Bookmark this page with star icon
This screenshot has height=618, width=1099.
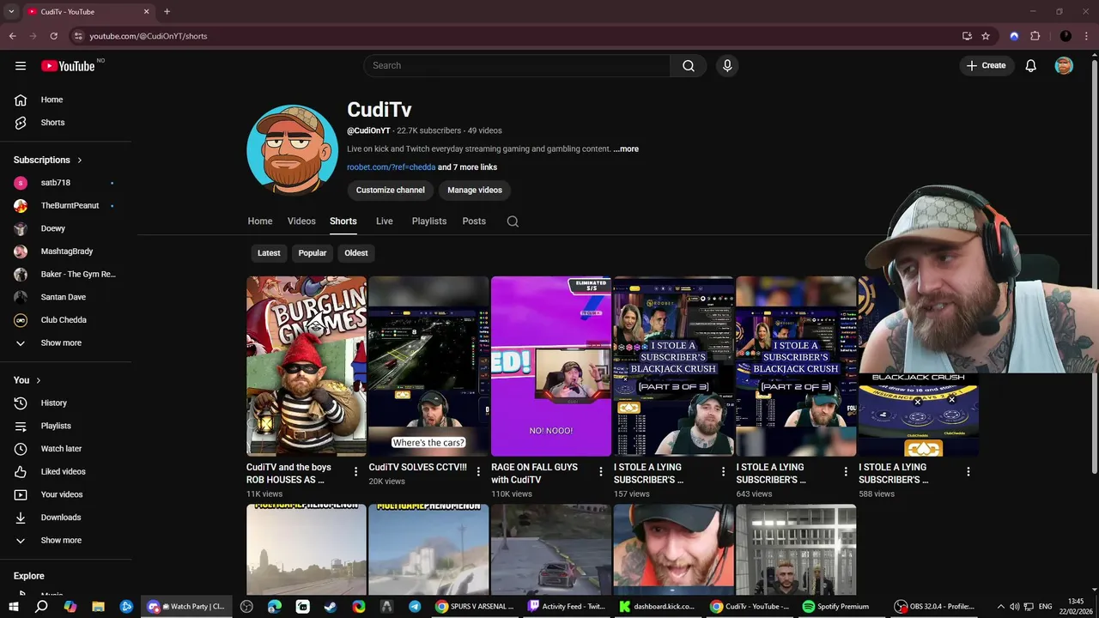click(986, 36)
